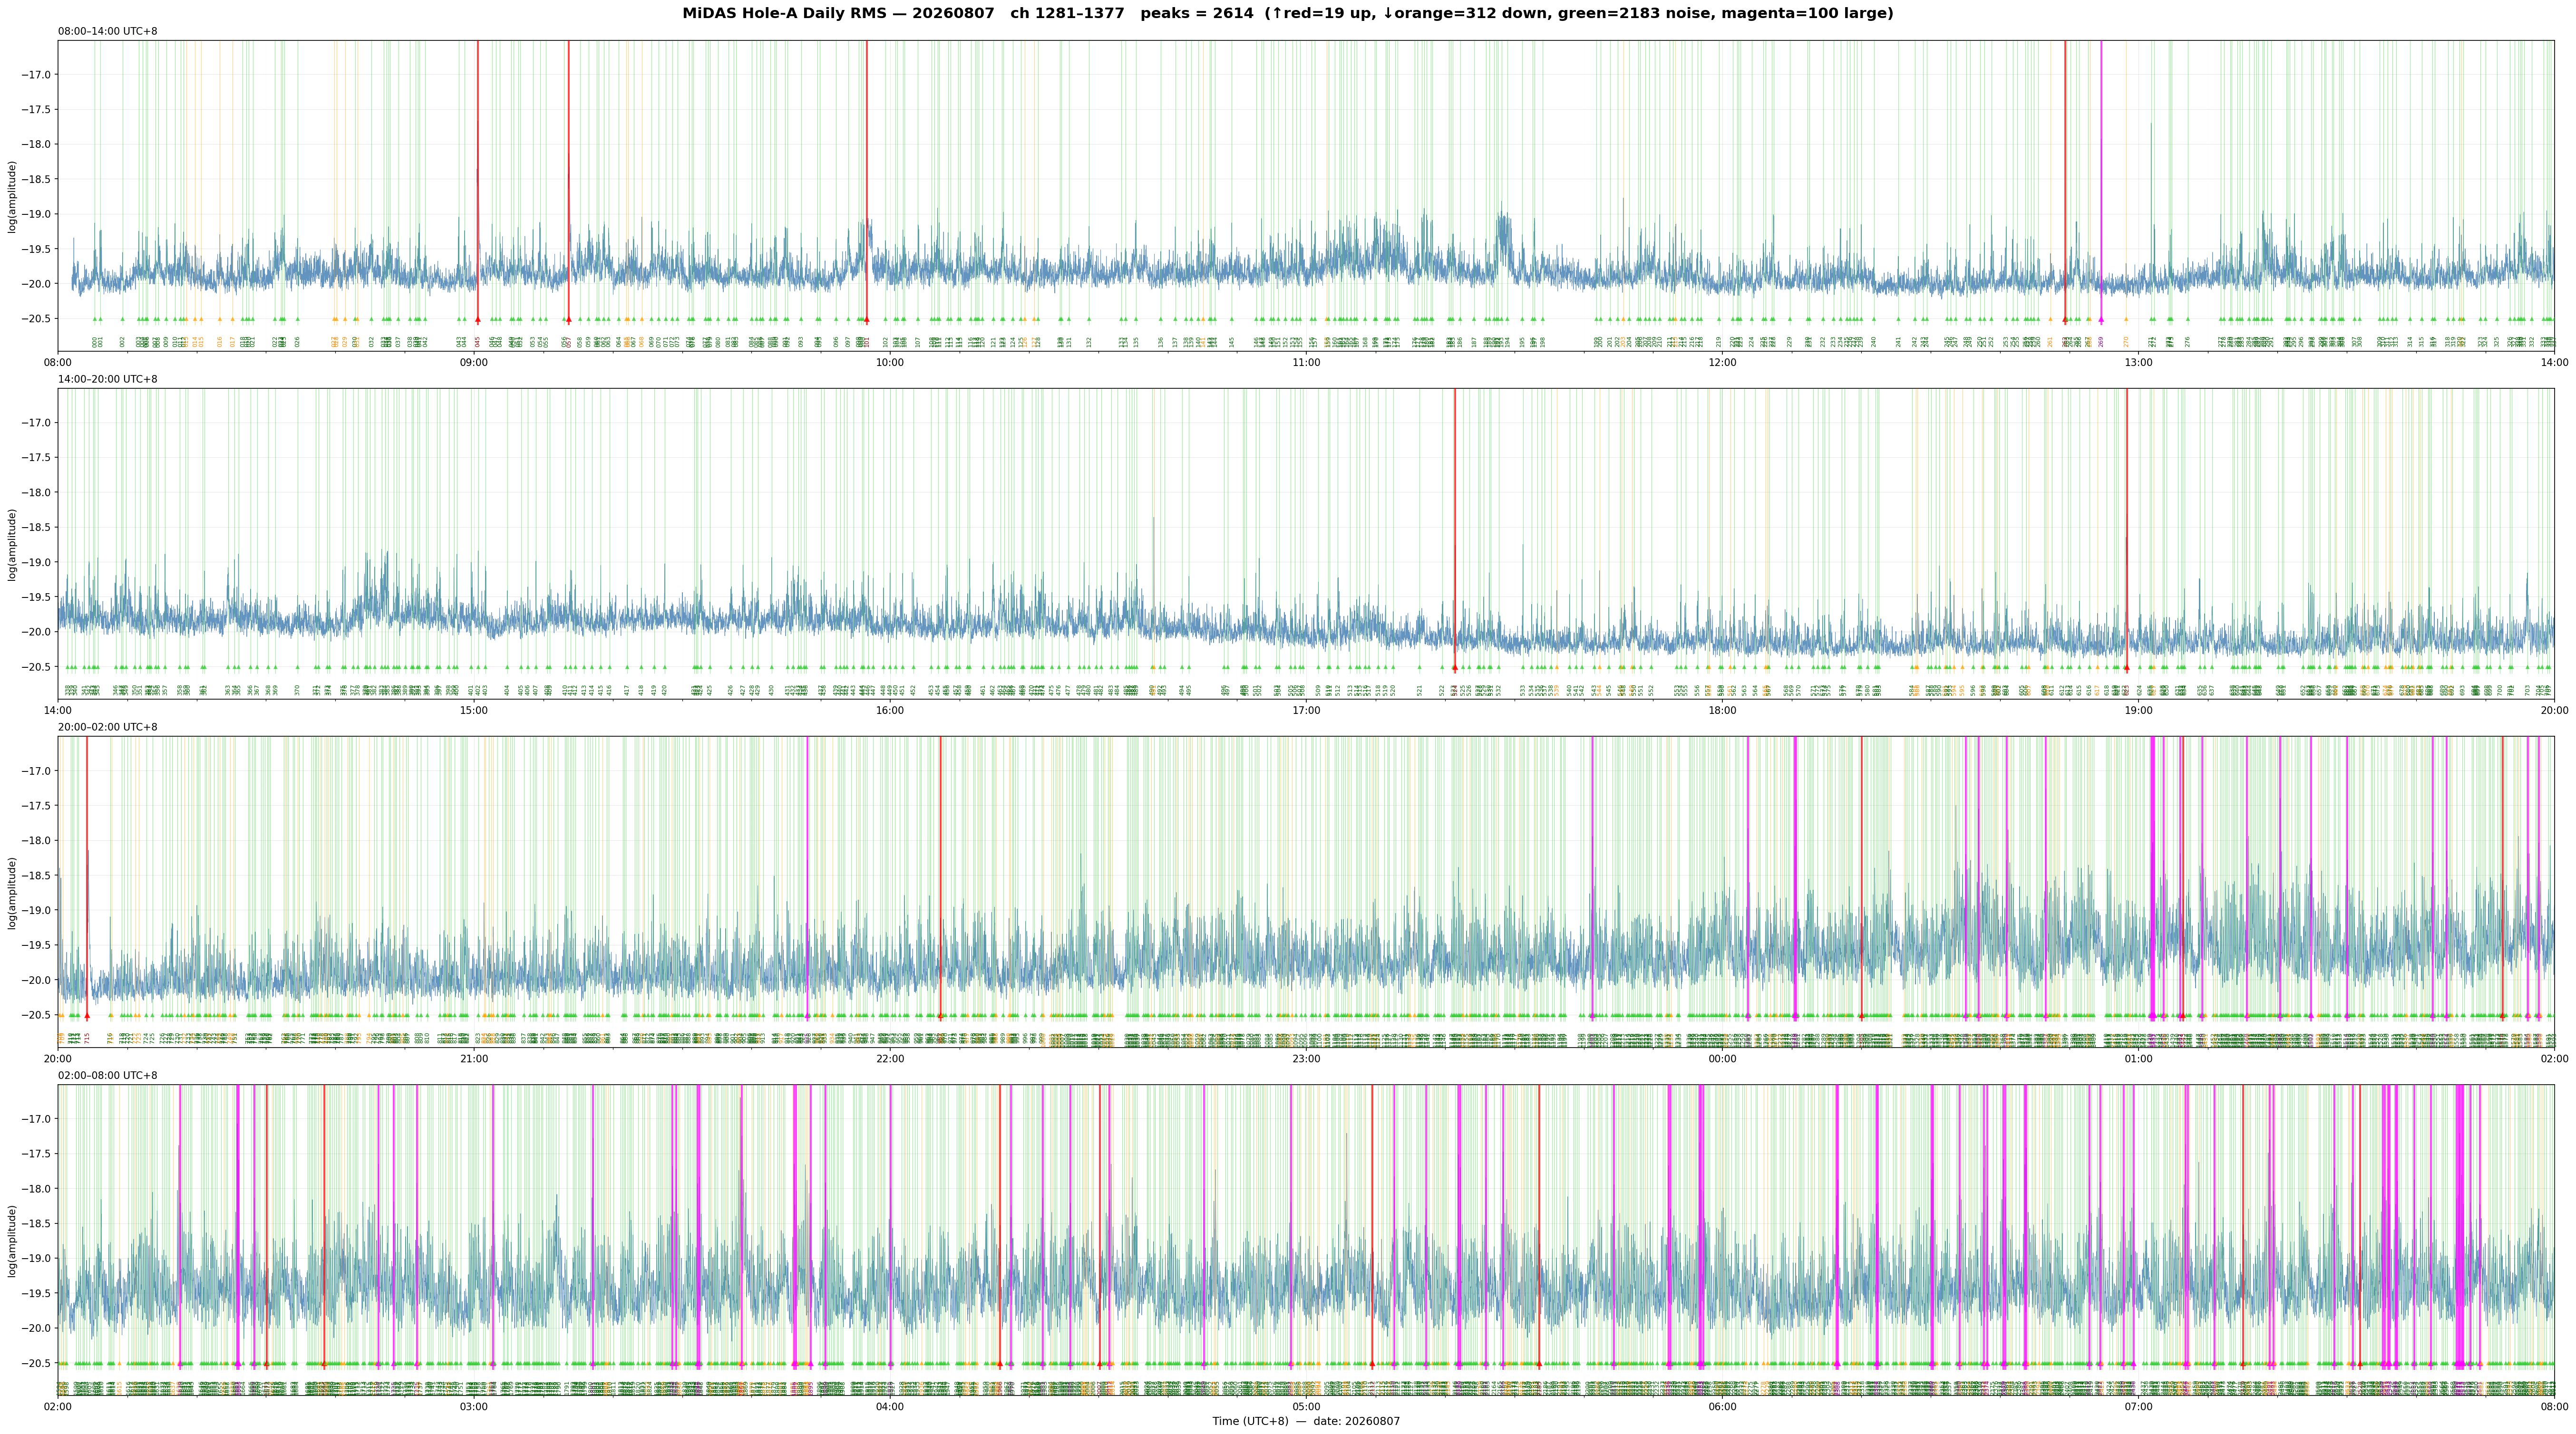The height and width of the screenshot is (1434, 2576).
Task: Click the "19:00" time tick label
Action: tap(2138, 710)
